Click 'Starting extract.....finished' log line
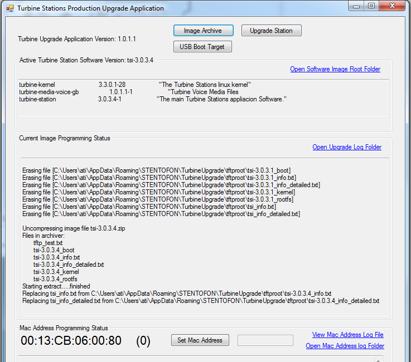The image size is (411, 362). (56, 286)
